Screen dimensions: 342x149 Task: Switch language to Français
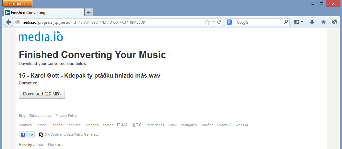pyautogui.click(x=92, y=125)
